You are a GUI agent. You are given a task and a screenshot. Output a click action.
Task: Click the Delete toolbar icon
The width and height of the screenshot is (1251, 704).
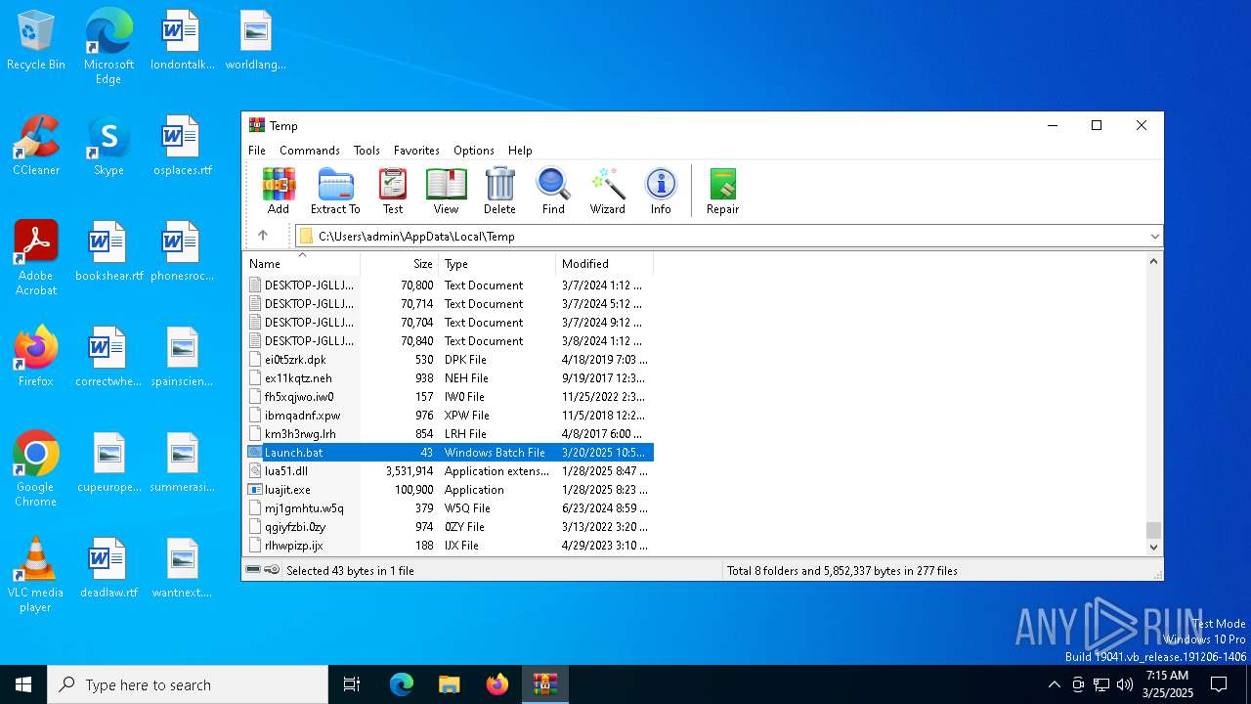click(499, 191)
